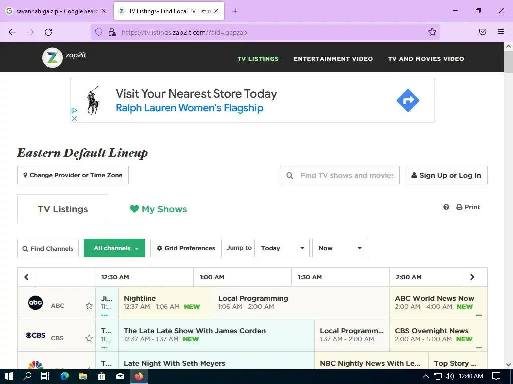Open The Late Late Show With James Corden

[x=216, y=335]
